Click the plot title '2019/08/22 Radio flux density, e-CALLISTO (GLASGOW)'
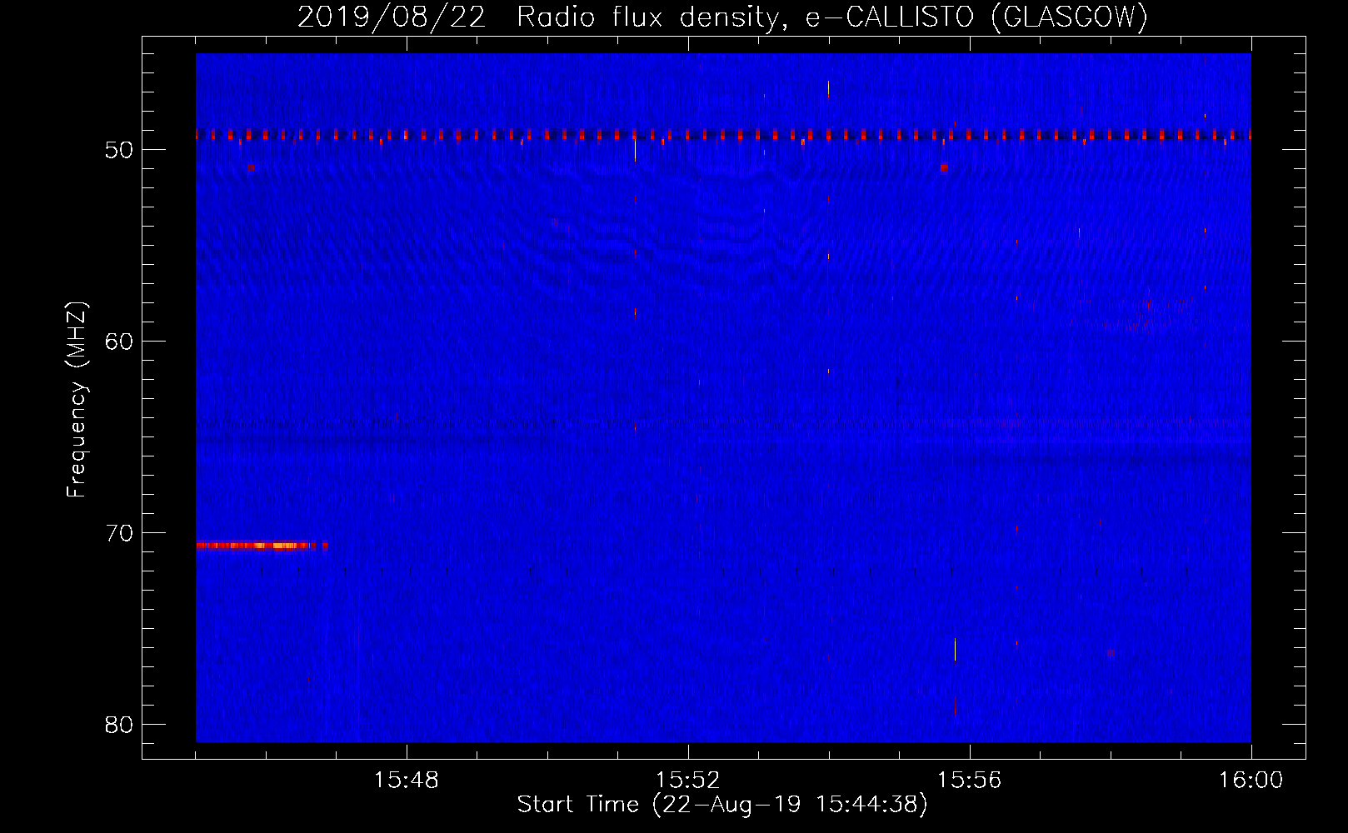The image size is (1348, 833). click(x=722, y=17)
